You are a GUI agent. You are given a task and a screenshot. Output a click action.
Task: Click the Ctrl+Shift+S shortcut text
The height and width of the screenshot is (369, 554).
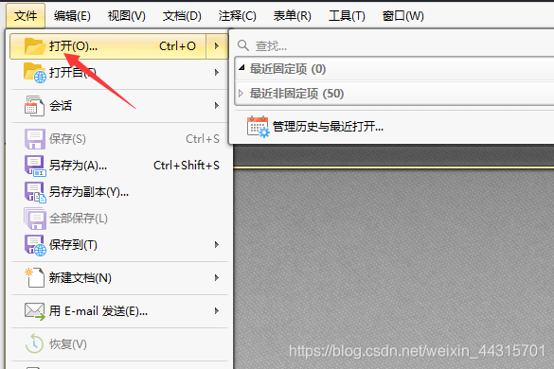pos(187,166)
